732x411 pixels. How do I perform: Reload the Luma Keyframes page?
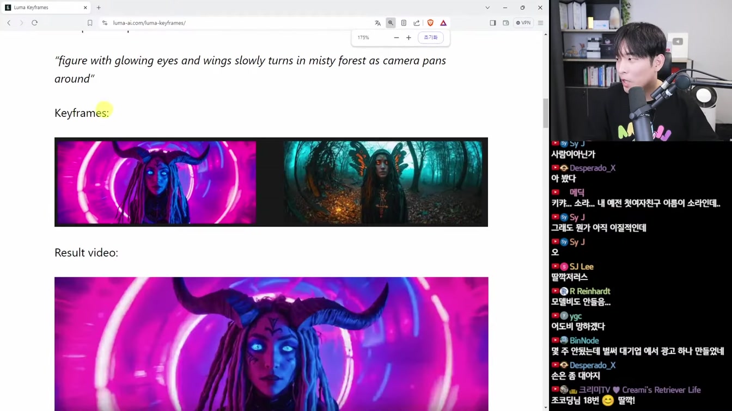tap(34, 23)
